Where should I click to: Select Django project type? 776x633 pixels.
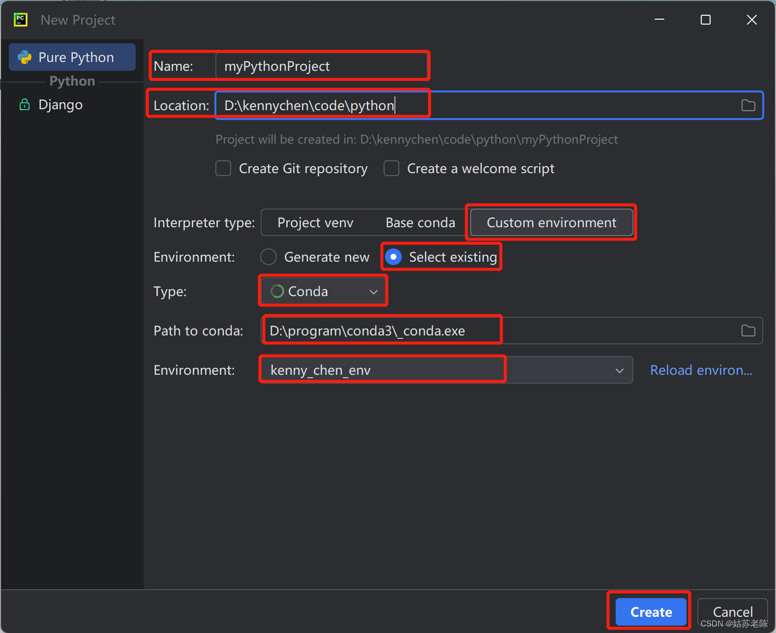tap(72, 104)
